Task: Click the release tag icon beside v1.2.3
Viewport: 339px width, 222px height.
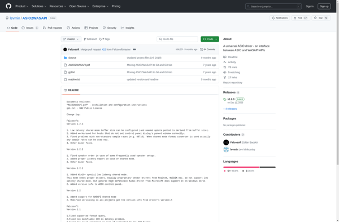Action: (x=225, y=99)
